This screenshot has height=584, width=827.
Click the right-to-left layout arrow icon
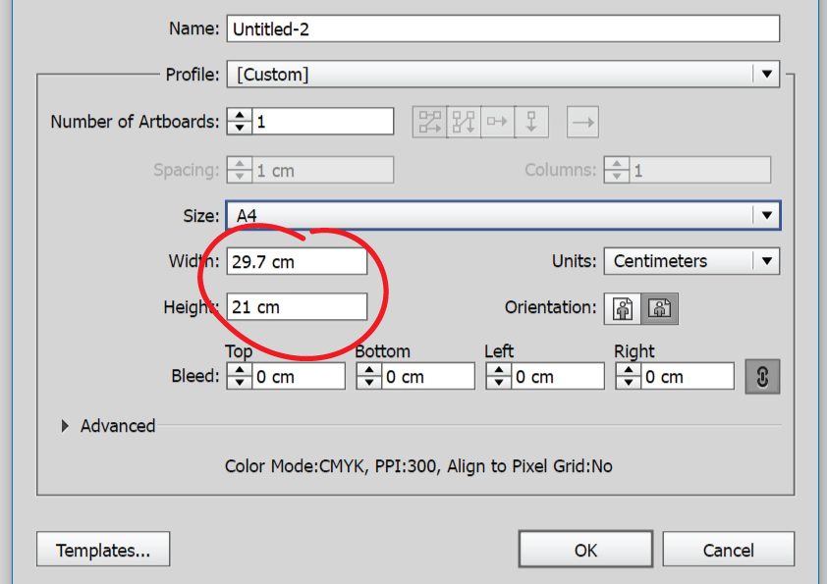(x=583, y=123)
